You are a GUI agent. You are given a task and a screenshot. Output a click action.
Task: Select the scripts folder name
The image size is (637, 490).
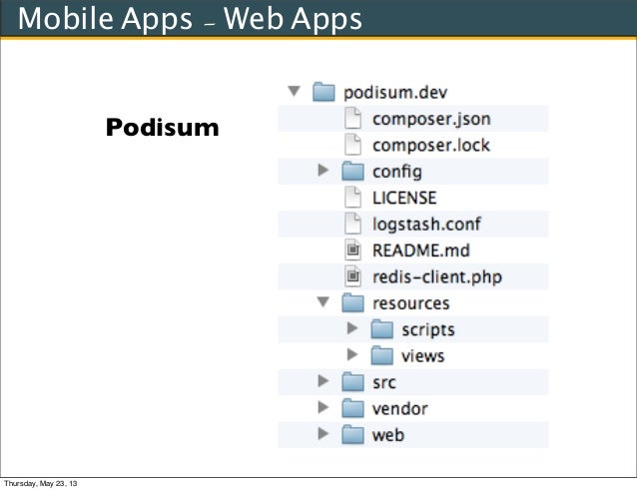point(428,330)
